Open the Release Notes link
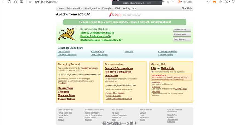Image resolution: width=235 pixels, height=125 pixels. pos(66,88)
